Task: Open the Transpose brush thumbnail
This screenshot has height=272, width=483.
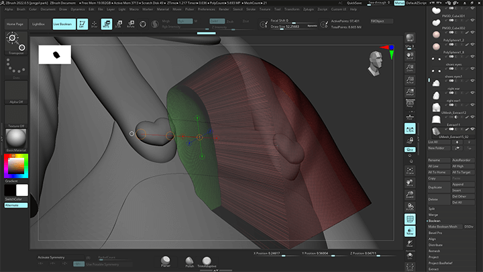Action: click(16, 43)
